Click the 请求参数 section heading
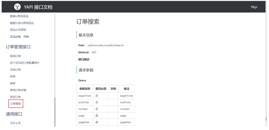The width and height of the screenshot is (269, 130). pos(86,70)
